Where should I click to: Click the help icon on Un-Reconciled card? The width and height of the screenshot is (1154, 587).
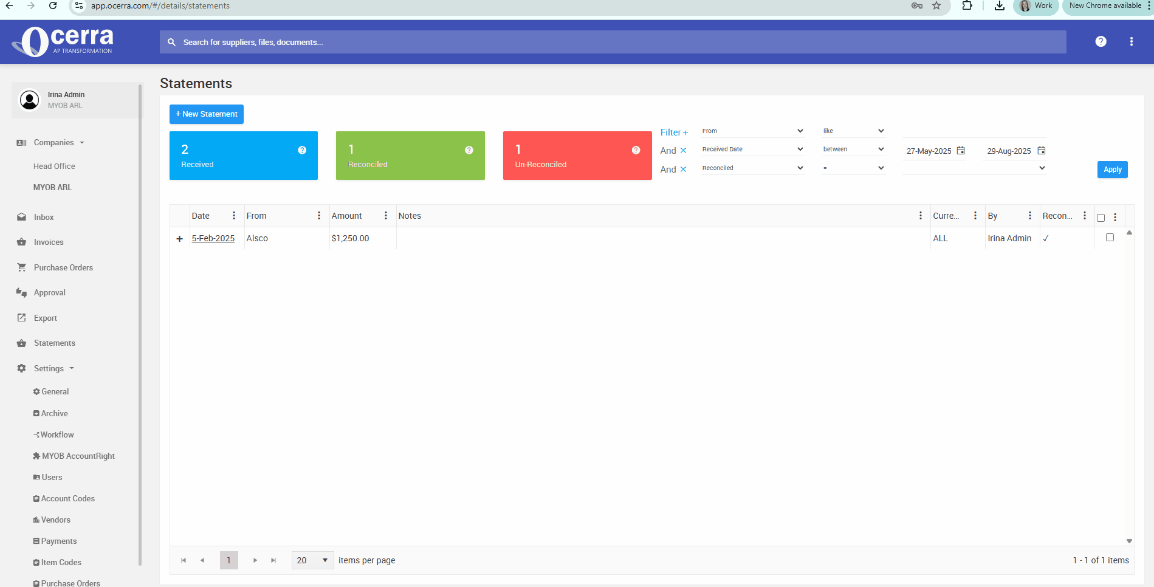pyautogui.click(x=636, y=150)
